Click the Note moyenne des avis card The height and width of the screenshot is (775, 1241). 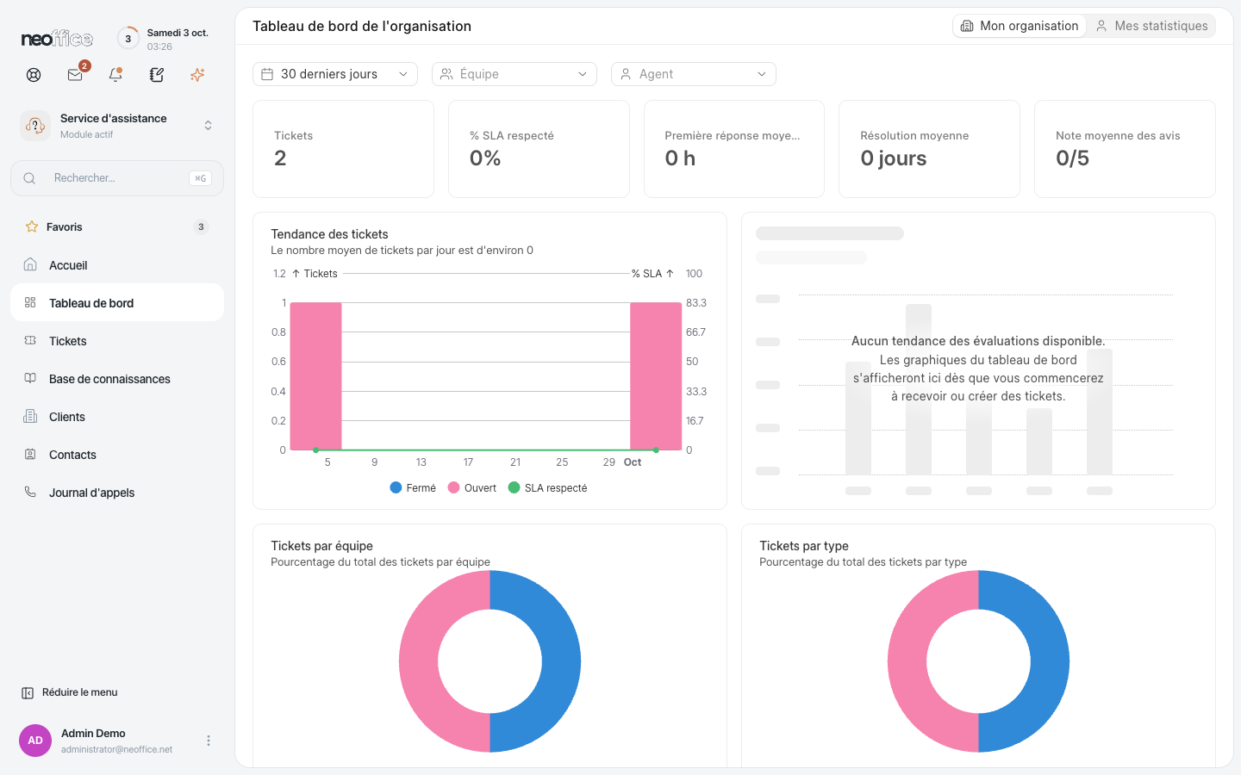click(x=1125, y=149)
